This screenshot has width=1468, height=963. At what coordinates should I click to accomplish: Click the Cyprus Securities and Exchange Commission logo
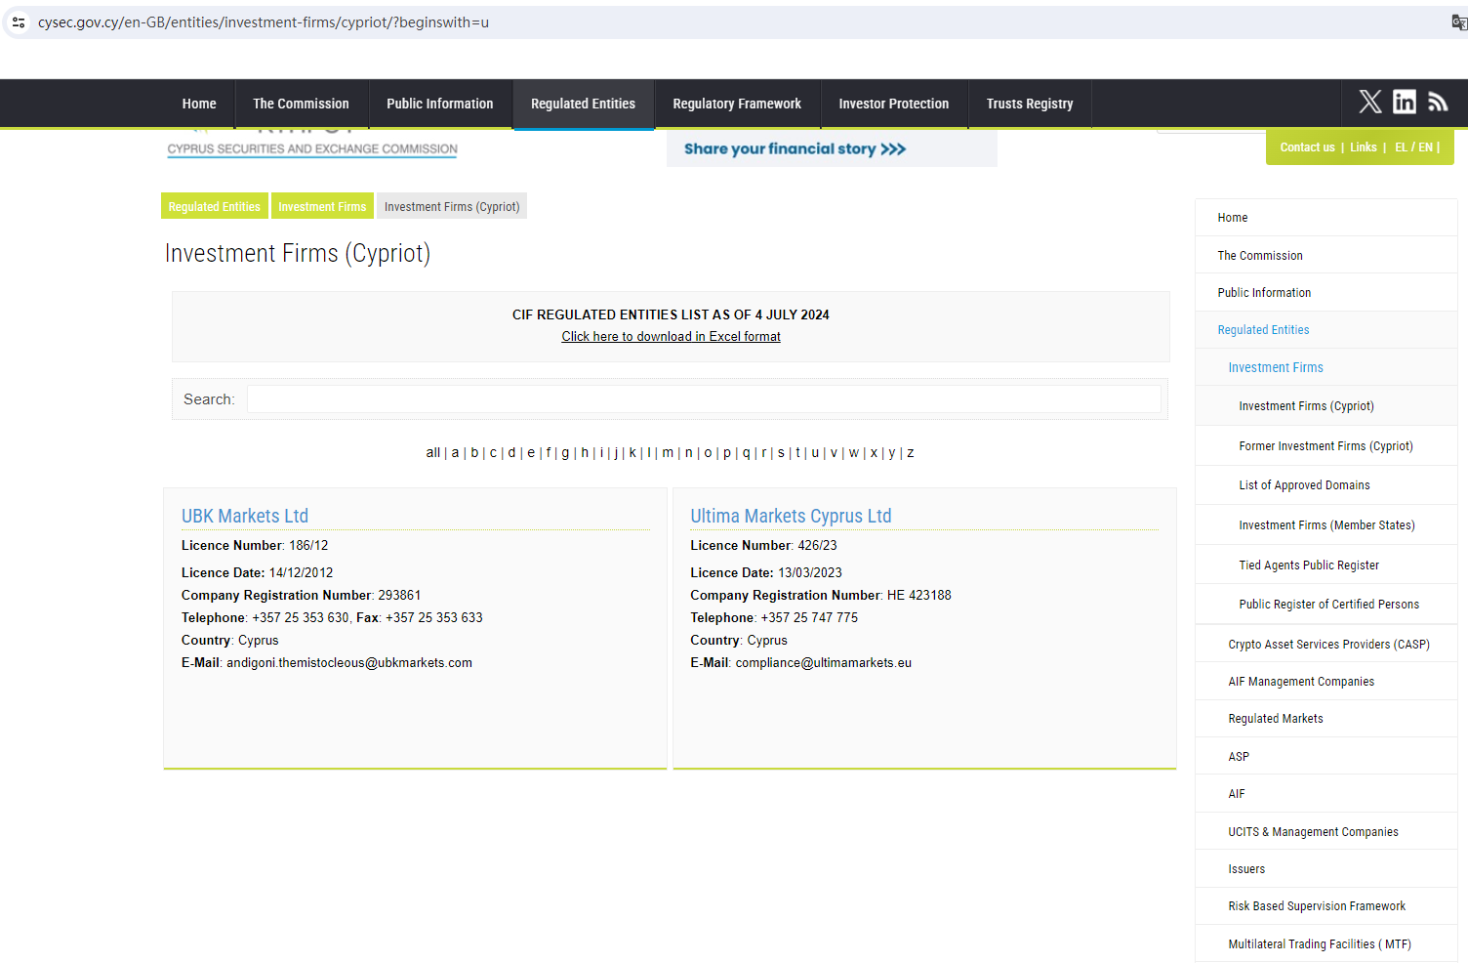312,144
